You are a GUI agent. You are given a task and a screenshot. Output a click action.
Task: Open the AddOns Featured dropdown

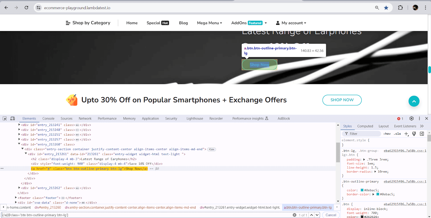pos(249,23)
